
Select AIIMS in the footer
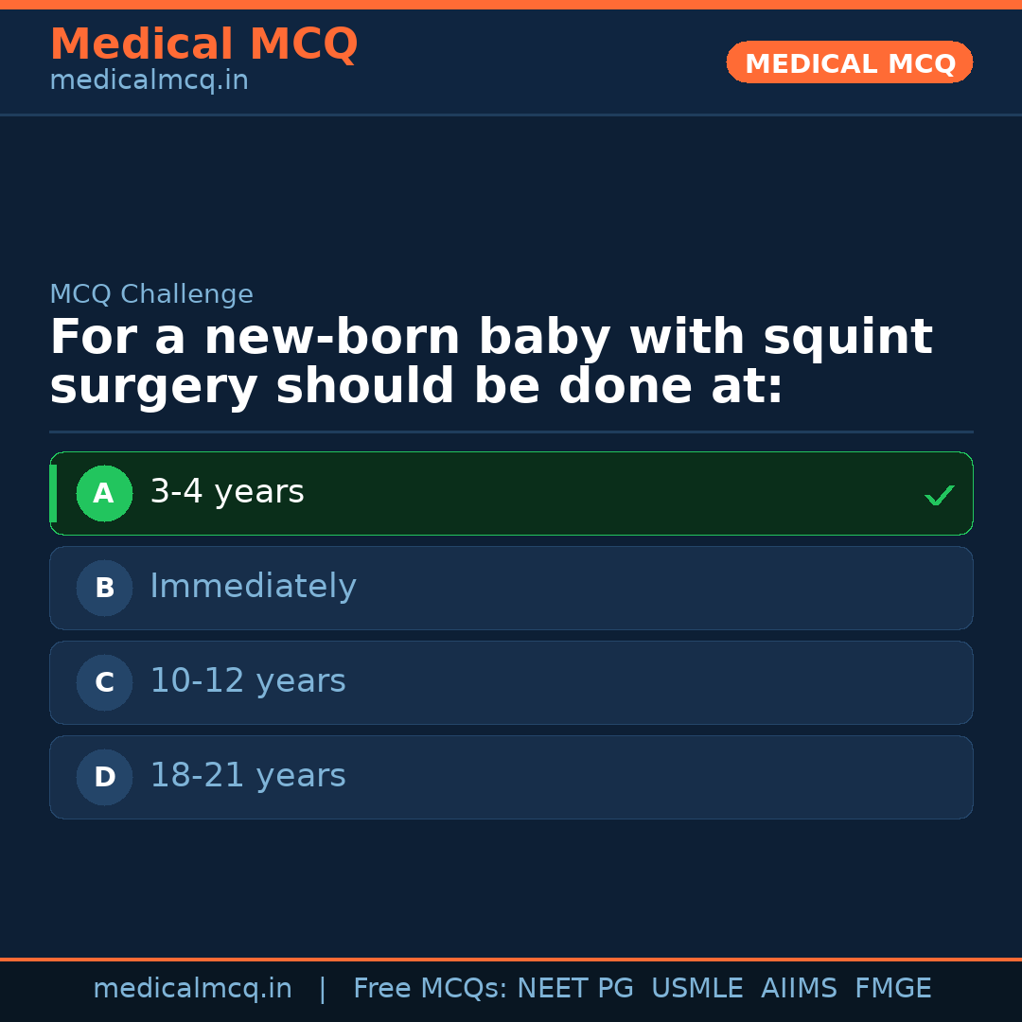tap(799, 989)
